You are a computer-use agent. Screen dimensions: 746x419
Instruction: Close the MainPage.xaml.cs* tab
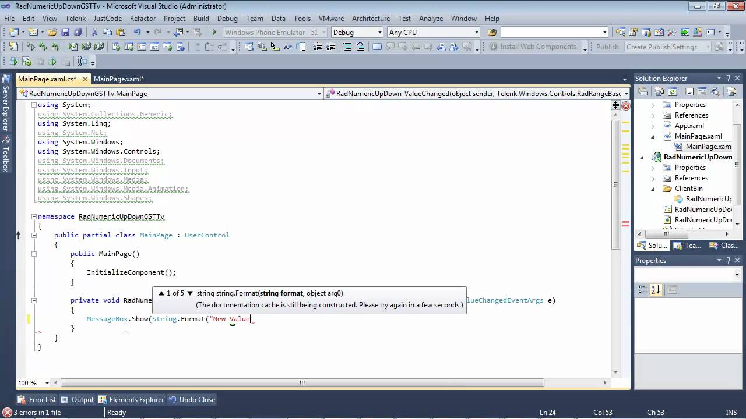click(x=85, y=79)
